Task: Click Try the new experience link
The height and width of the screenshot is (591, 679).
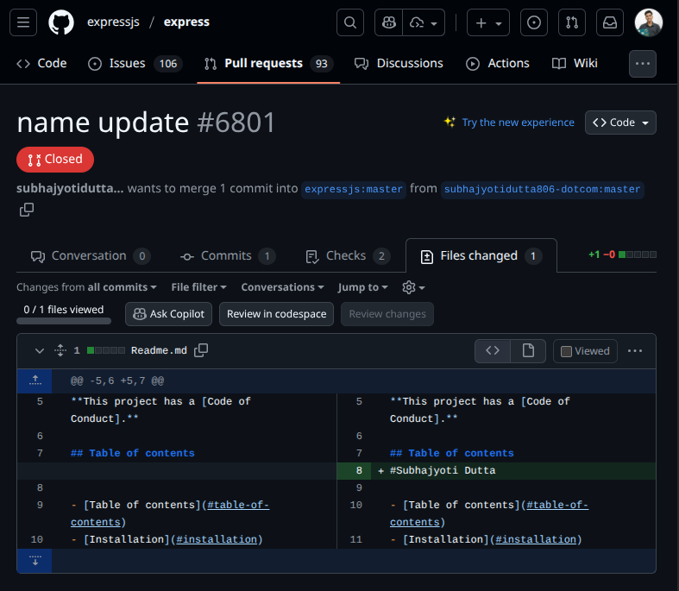Action: click(518, 123)
